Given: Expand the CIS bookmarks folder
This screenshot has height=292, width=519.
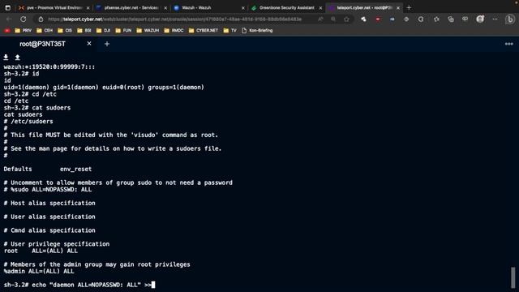Looking at the screenshot, I should [65, 31].
